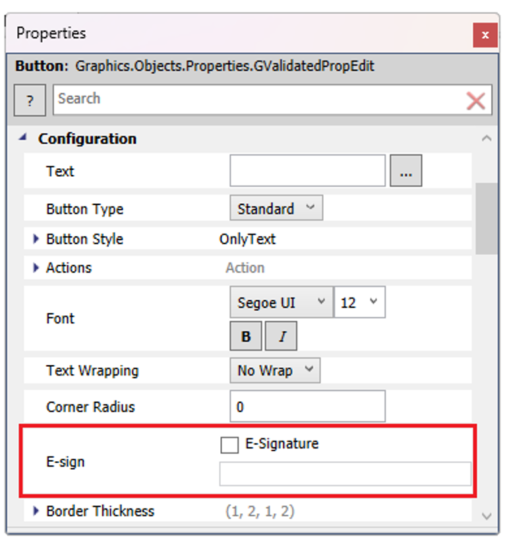Viewport: 505px width, 539px height.
Task: Click the Text value input field
Action: tap(307, 172)
